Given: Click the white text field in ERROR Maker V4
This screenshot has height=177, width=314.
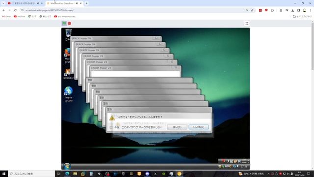Looking at the screenshot, I should click(135, 74).
